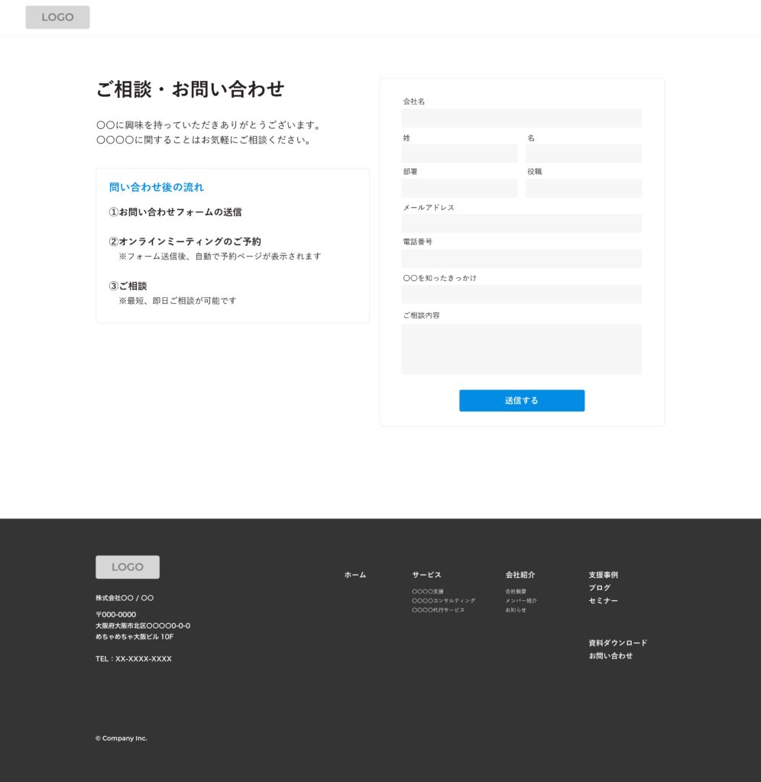Viewport: 761px width, 782px height.
Task: Focus the 会社名 input field
Action: 521,118
